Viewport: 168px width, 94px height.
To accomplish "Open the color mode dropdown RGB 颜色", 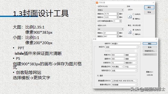I will pos(117,67).
